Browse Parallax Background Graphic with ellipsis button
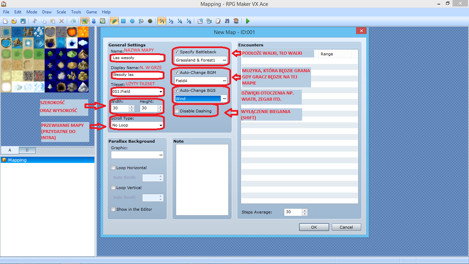The width and height of the screenshot is (469, 264). (x=160, y=155)
